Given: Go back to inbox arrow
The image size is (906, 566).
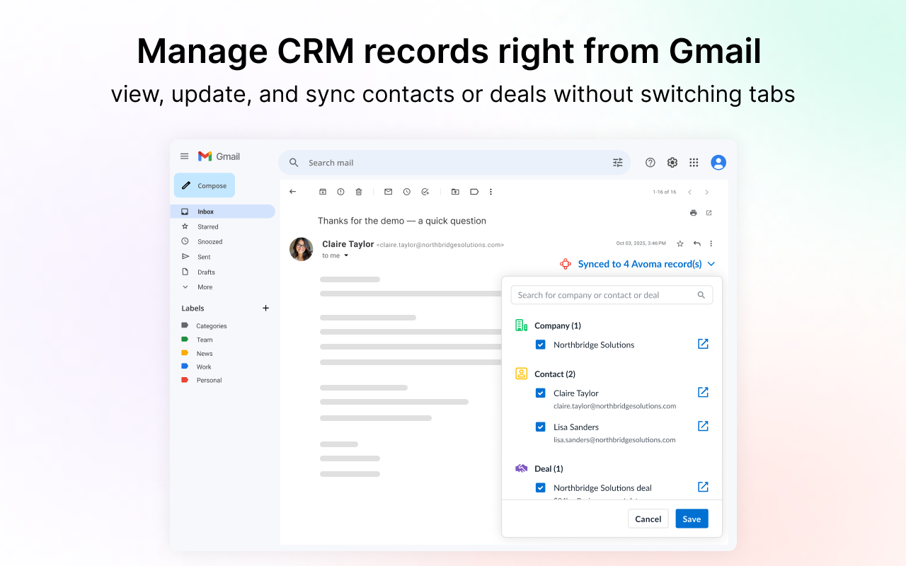Looking at the screenshot, I should (x=293, y=192).
